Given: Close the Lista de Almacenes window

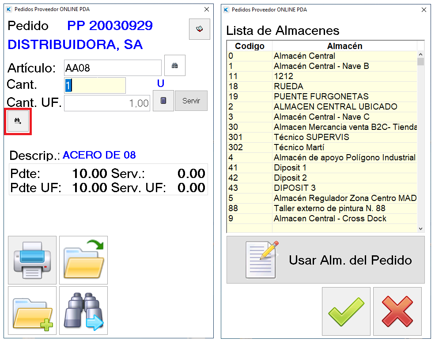Looking at the screenshot, I should click(x=424, y=10).
